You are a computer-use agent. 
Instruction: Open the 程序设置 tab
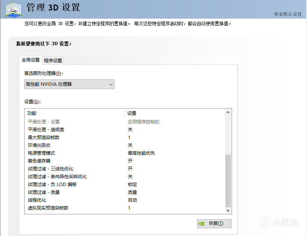point(53,60)
